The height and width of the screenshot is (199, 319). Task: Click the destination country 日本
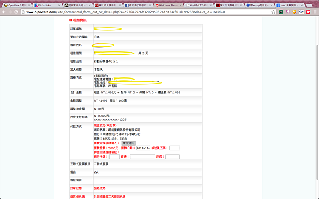pos(97,37)
